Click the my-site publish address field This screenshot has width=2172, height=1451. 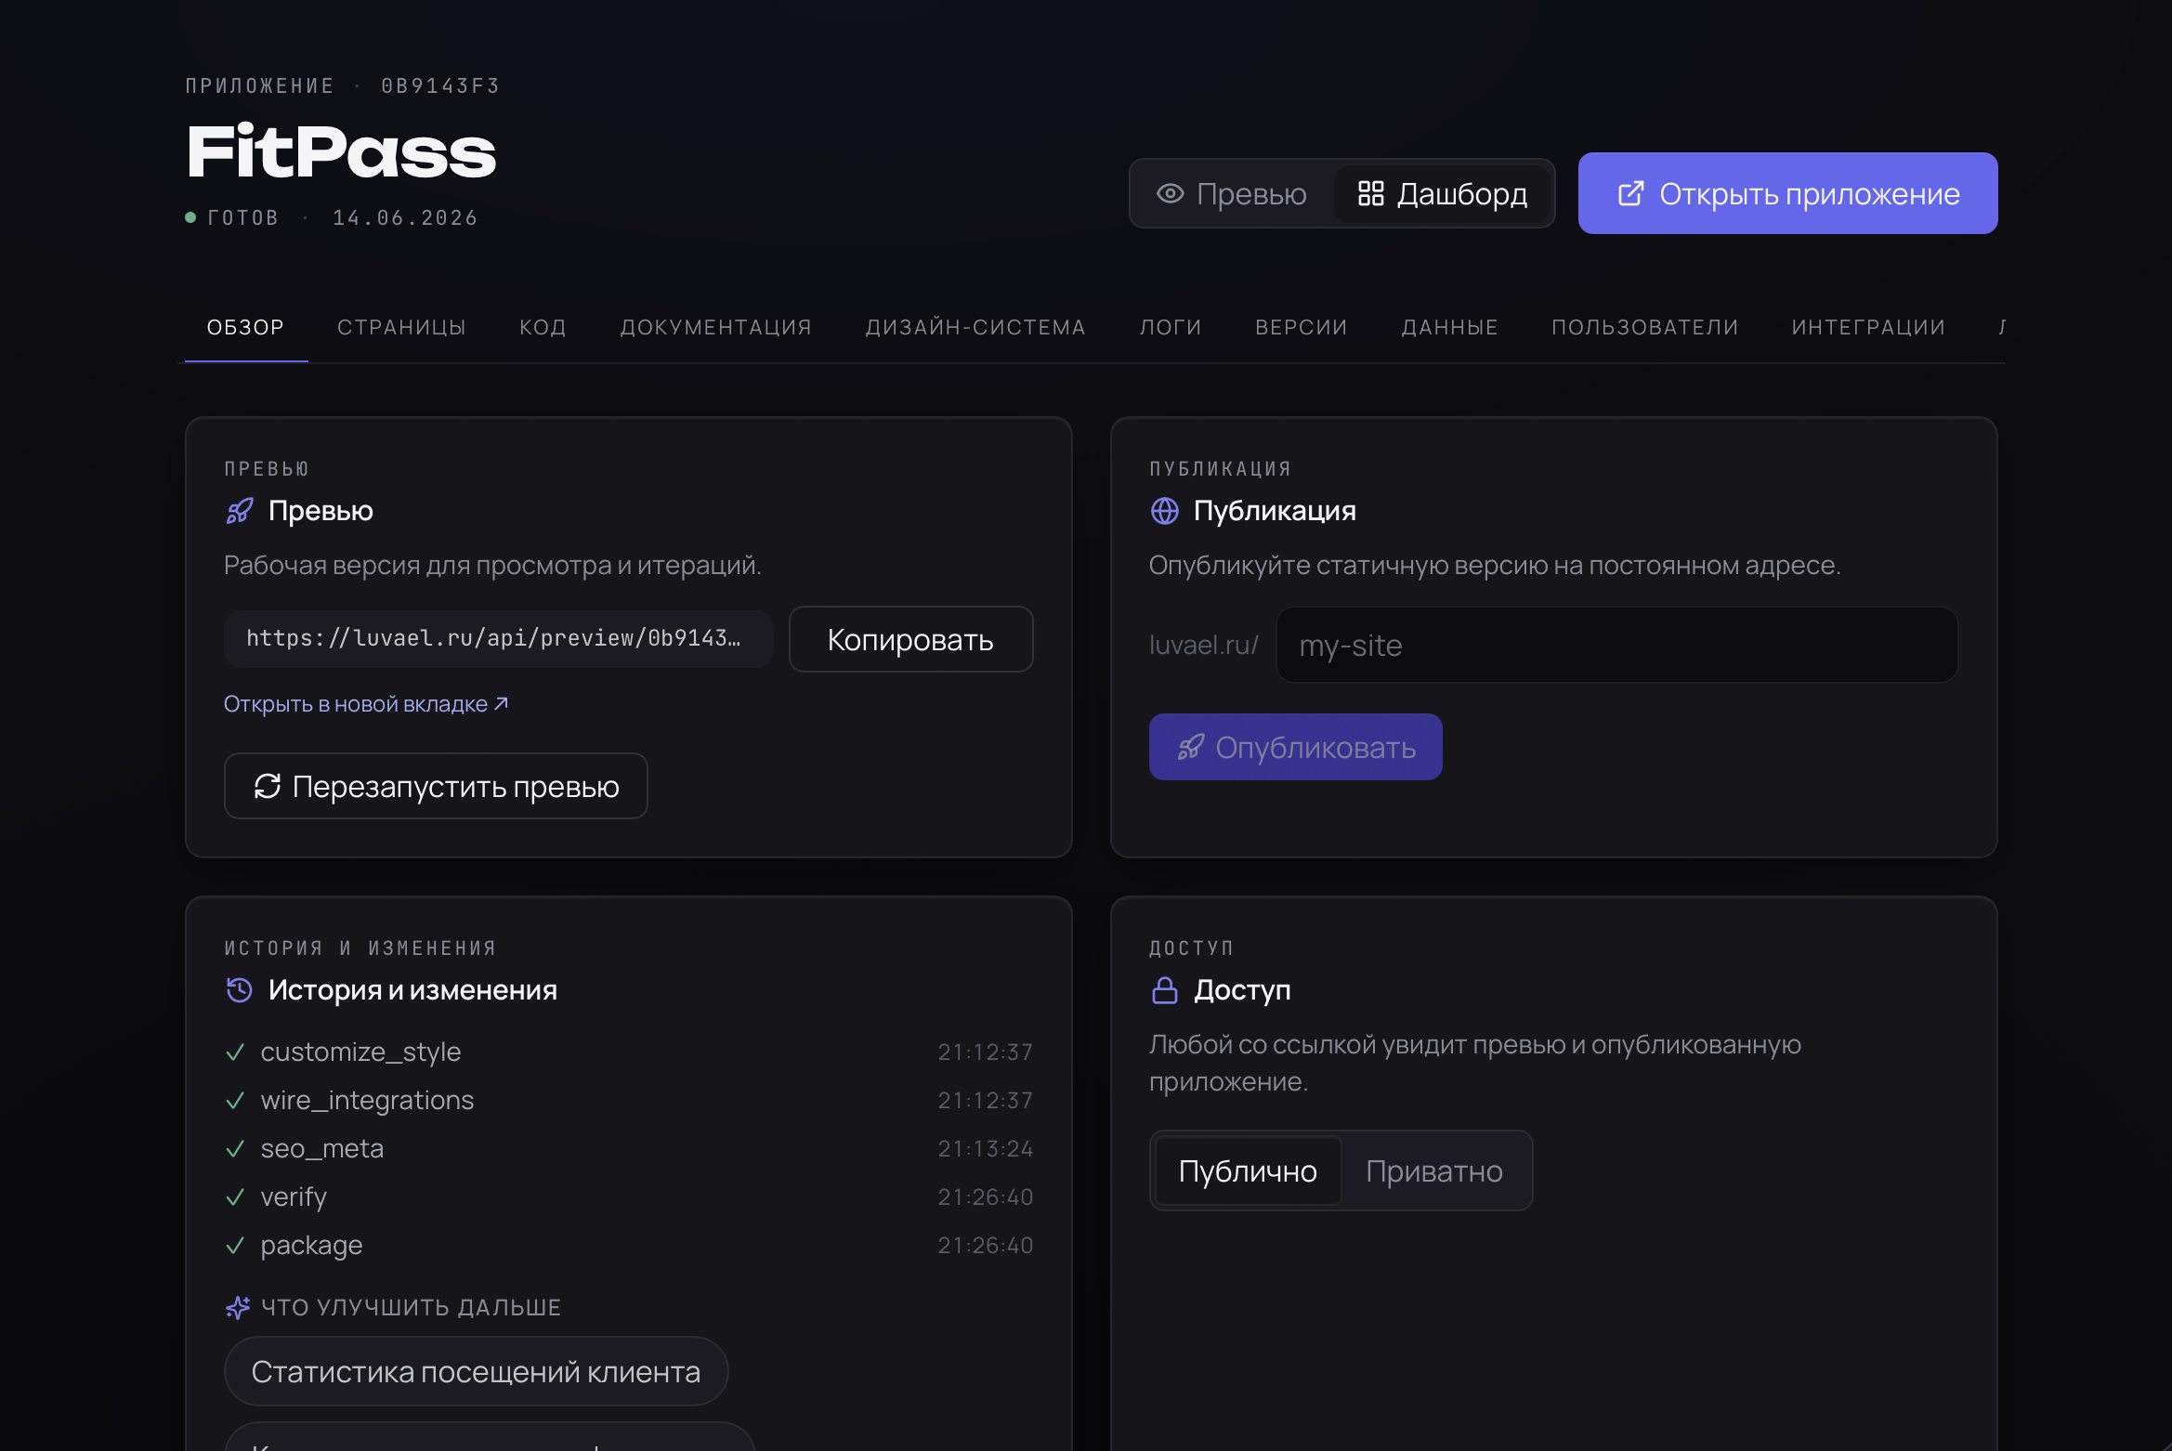click(x=1616, y=645)
